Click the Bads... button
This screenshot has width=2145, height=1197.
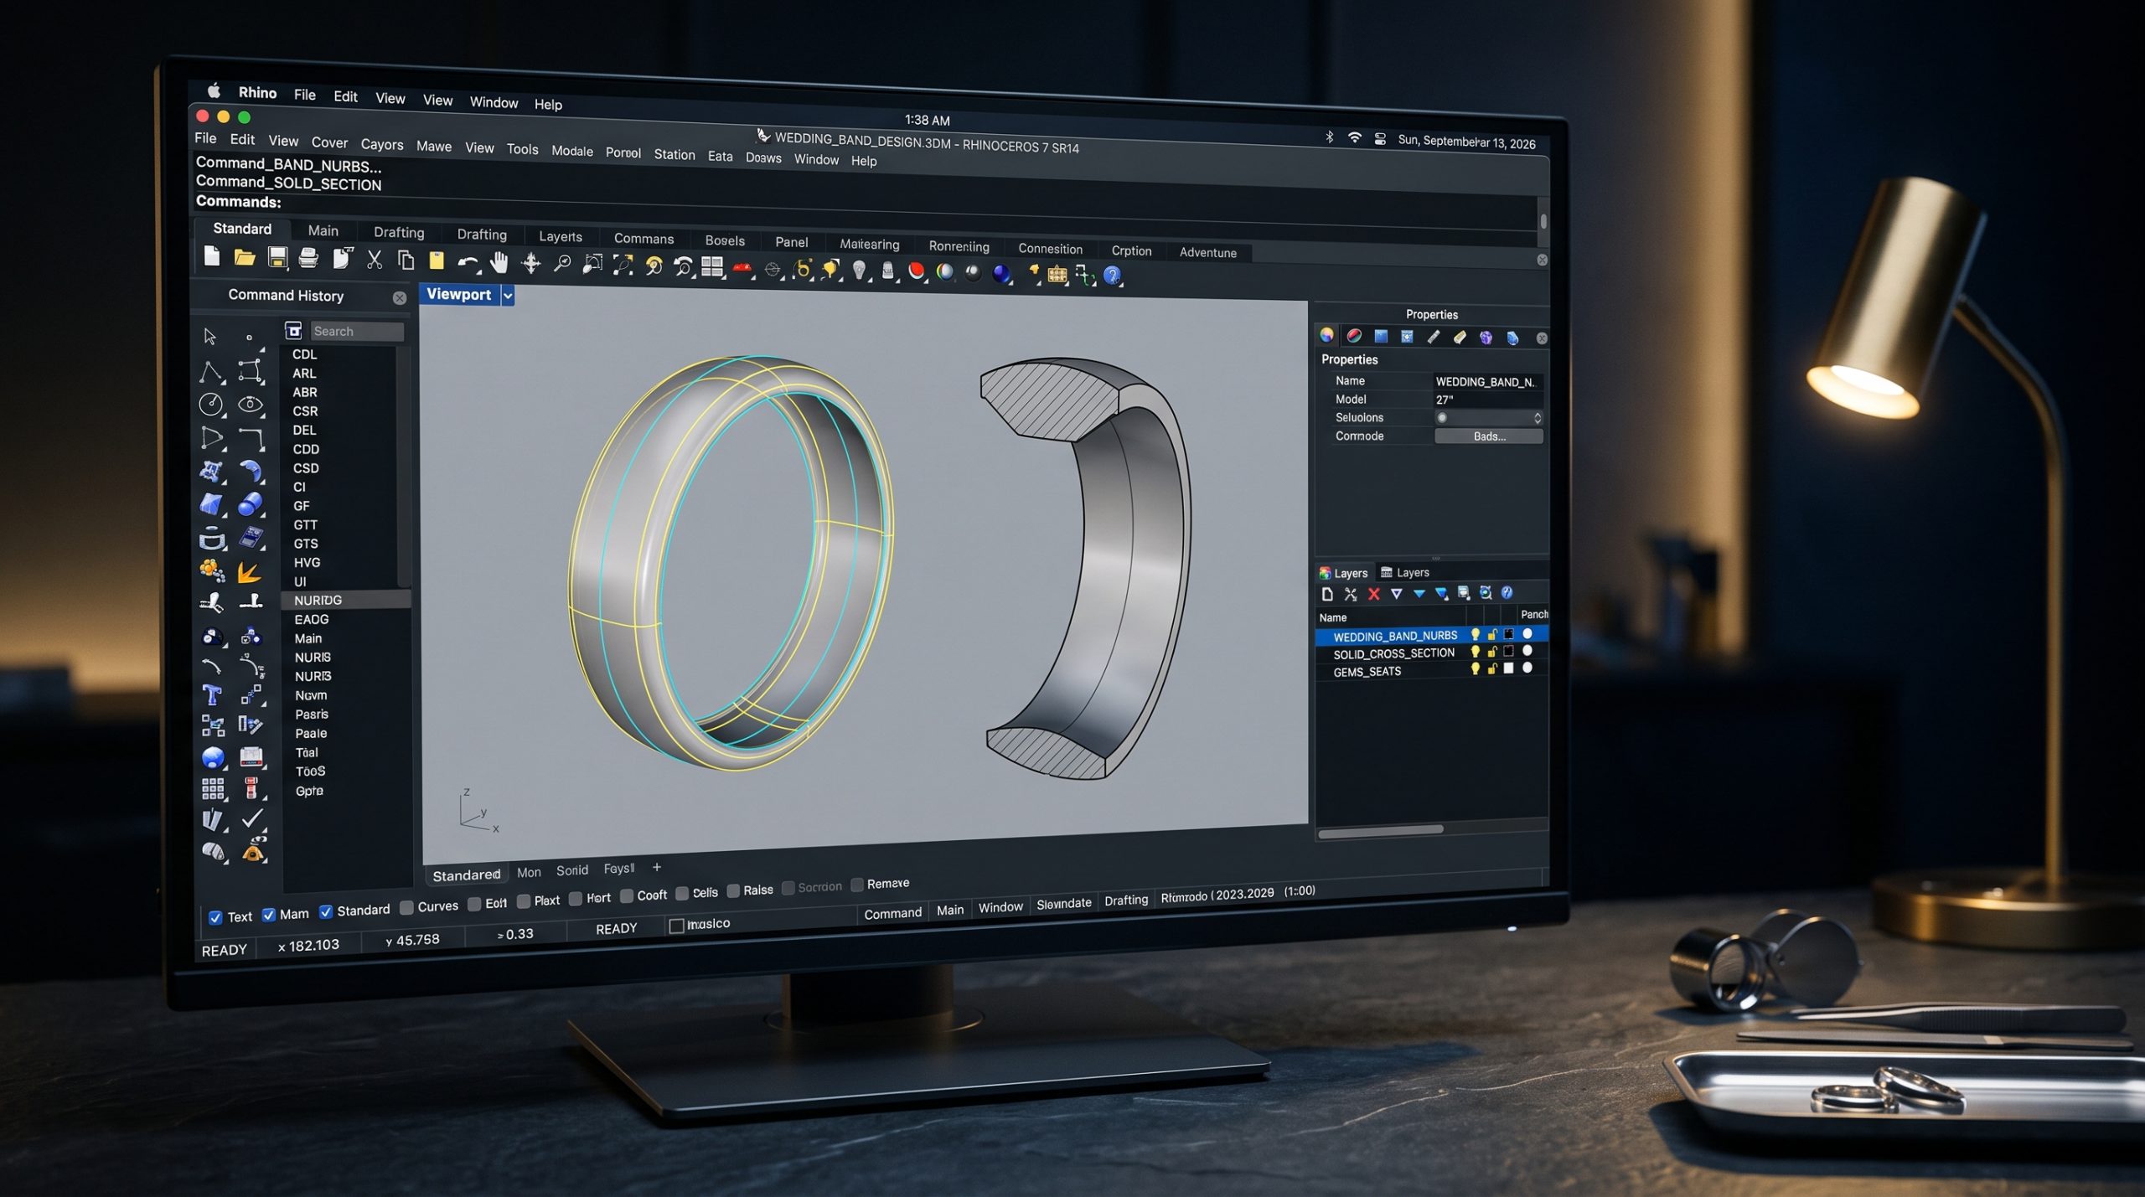click(x=1489, y=436)
